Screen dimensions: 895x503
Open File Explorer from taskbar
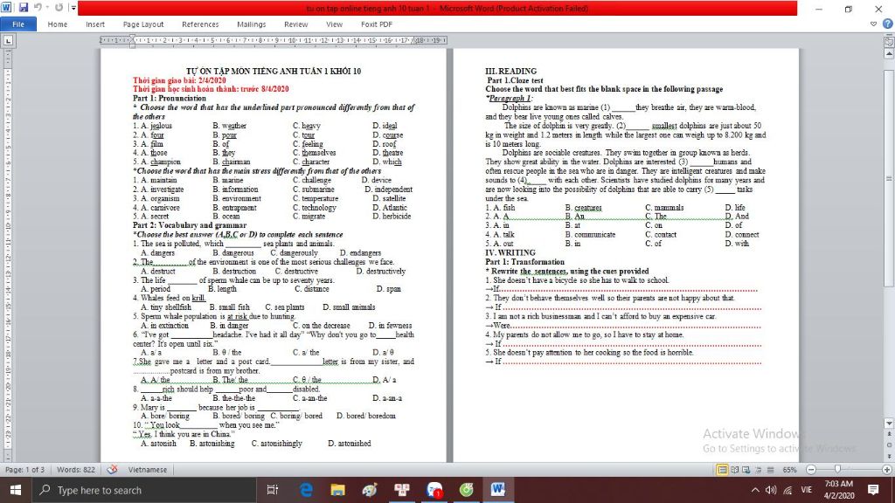pos(338,490)
